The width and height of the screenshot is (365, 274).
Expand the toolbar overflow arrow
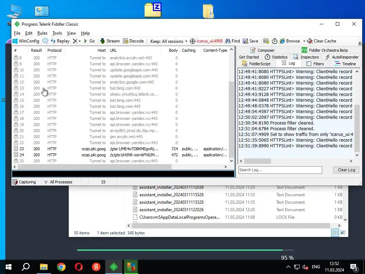coord(360,43)
